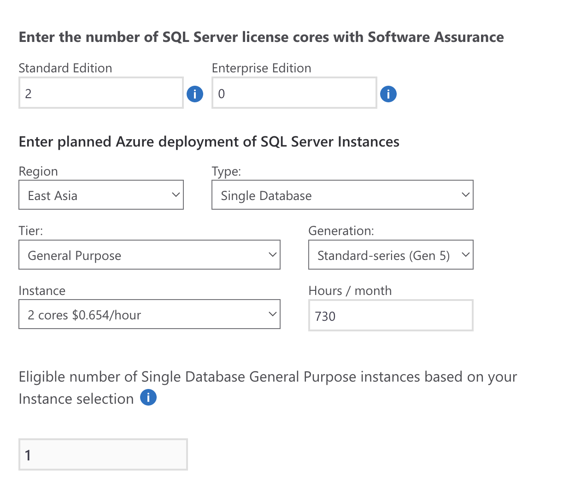The image size is (569, 483).
Task: Click the 'Standard Edition' label
Action: click(x=65, y=68)
